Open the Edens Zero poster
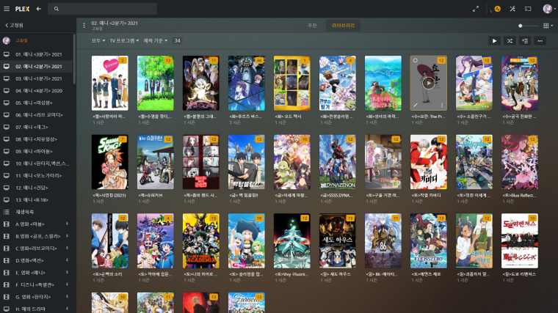This screenshot has height=313, width=558. point(429,241)
